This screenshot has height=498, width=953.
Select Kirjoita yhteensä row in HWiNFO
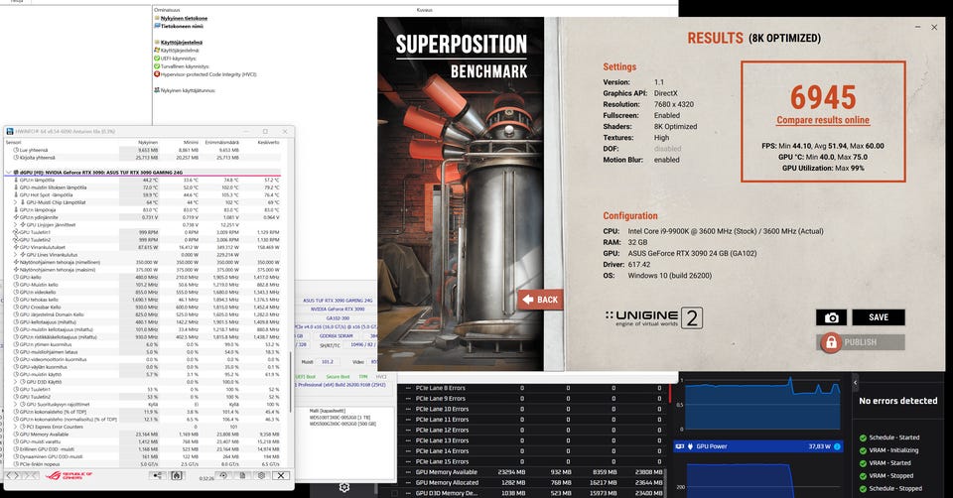146,158
